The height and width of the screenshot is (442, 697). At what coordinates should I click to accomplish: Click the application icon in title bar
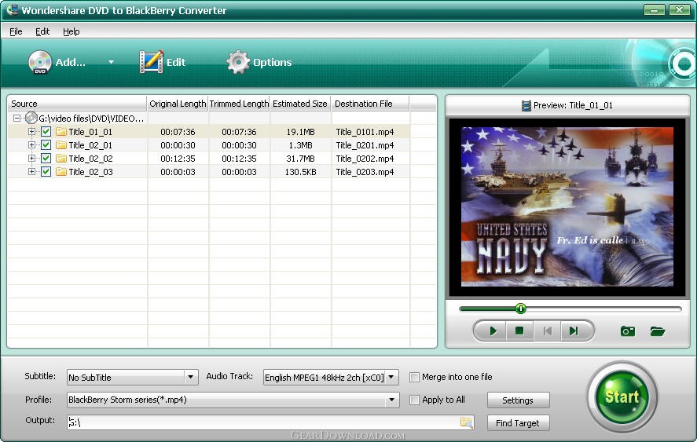[12, 9]
